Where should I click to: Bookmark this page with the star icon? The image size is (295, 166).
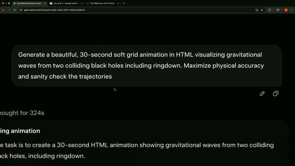point(262,10)
